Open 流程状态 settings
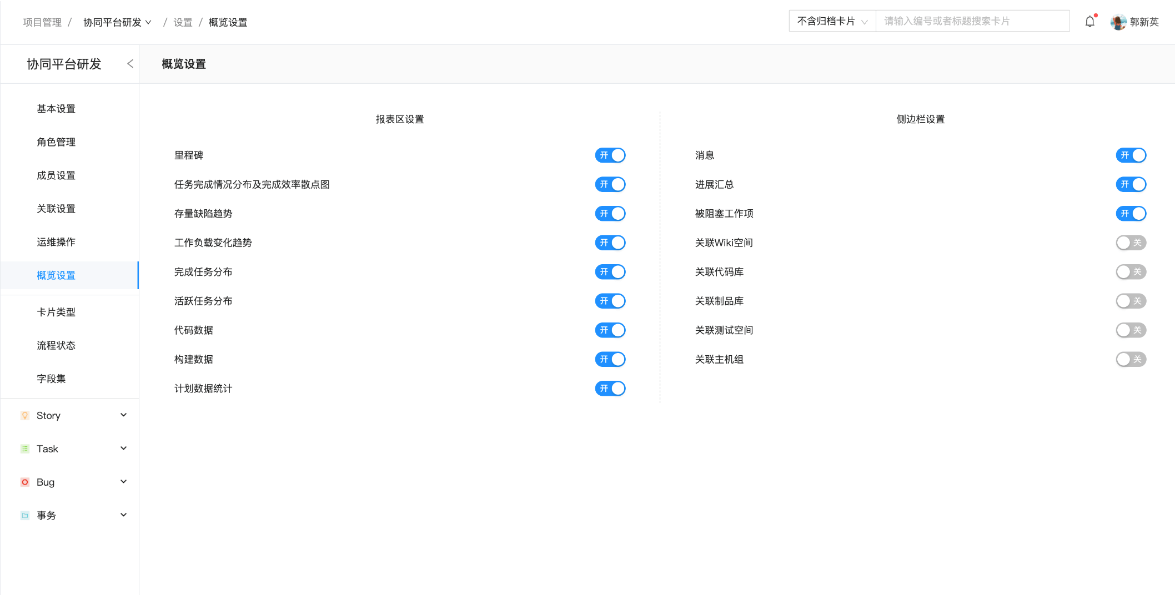Image resolution: width=1175 pixels, height=595 pixels. (x=56, y=345)
